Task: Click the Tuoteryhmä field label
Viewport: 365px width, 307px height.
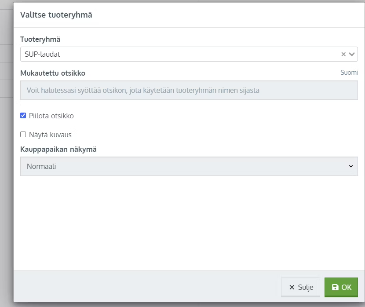Action: point(40,39)
